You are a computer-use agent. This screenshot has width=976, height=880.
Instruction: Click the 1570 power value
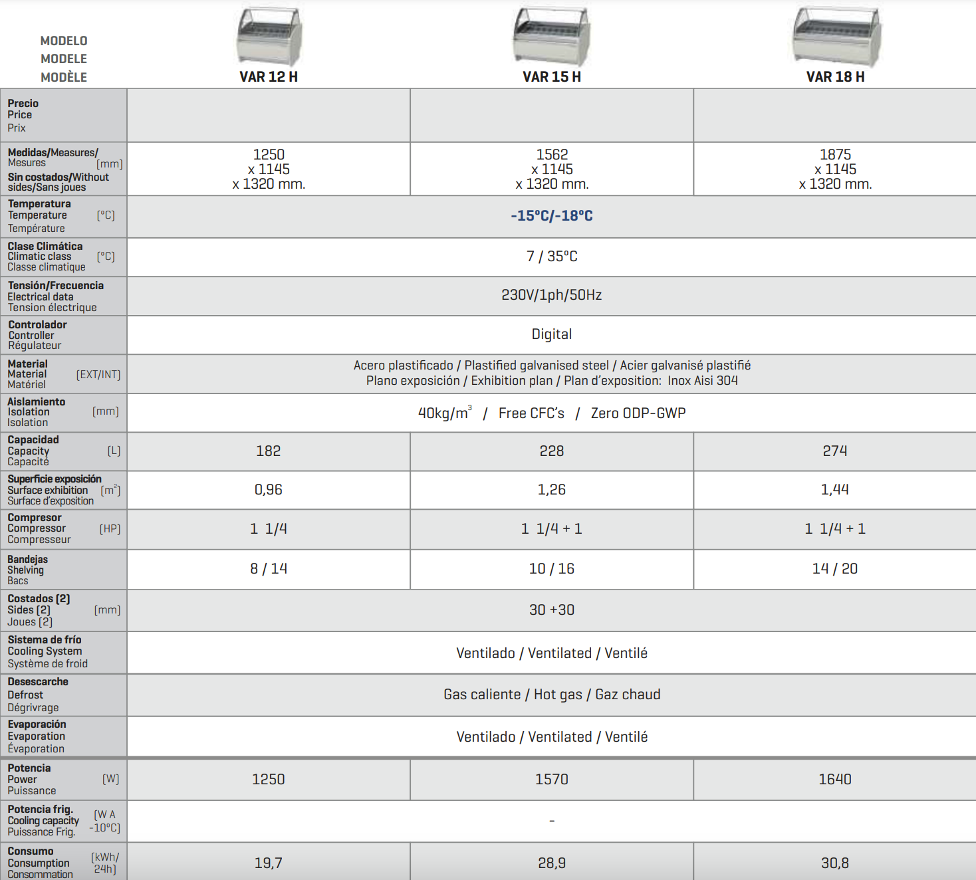click(x=552, y=780)
